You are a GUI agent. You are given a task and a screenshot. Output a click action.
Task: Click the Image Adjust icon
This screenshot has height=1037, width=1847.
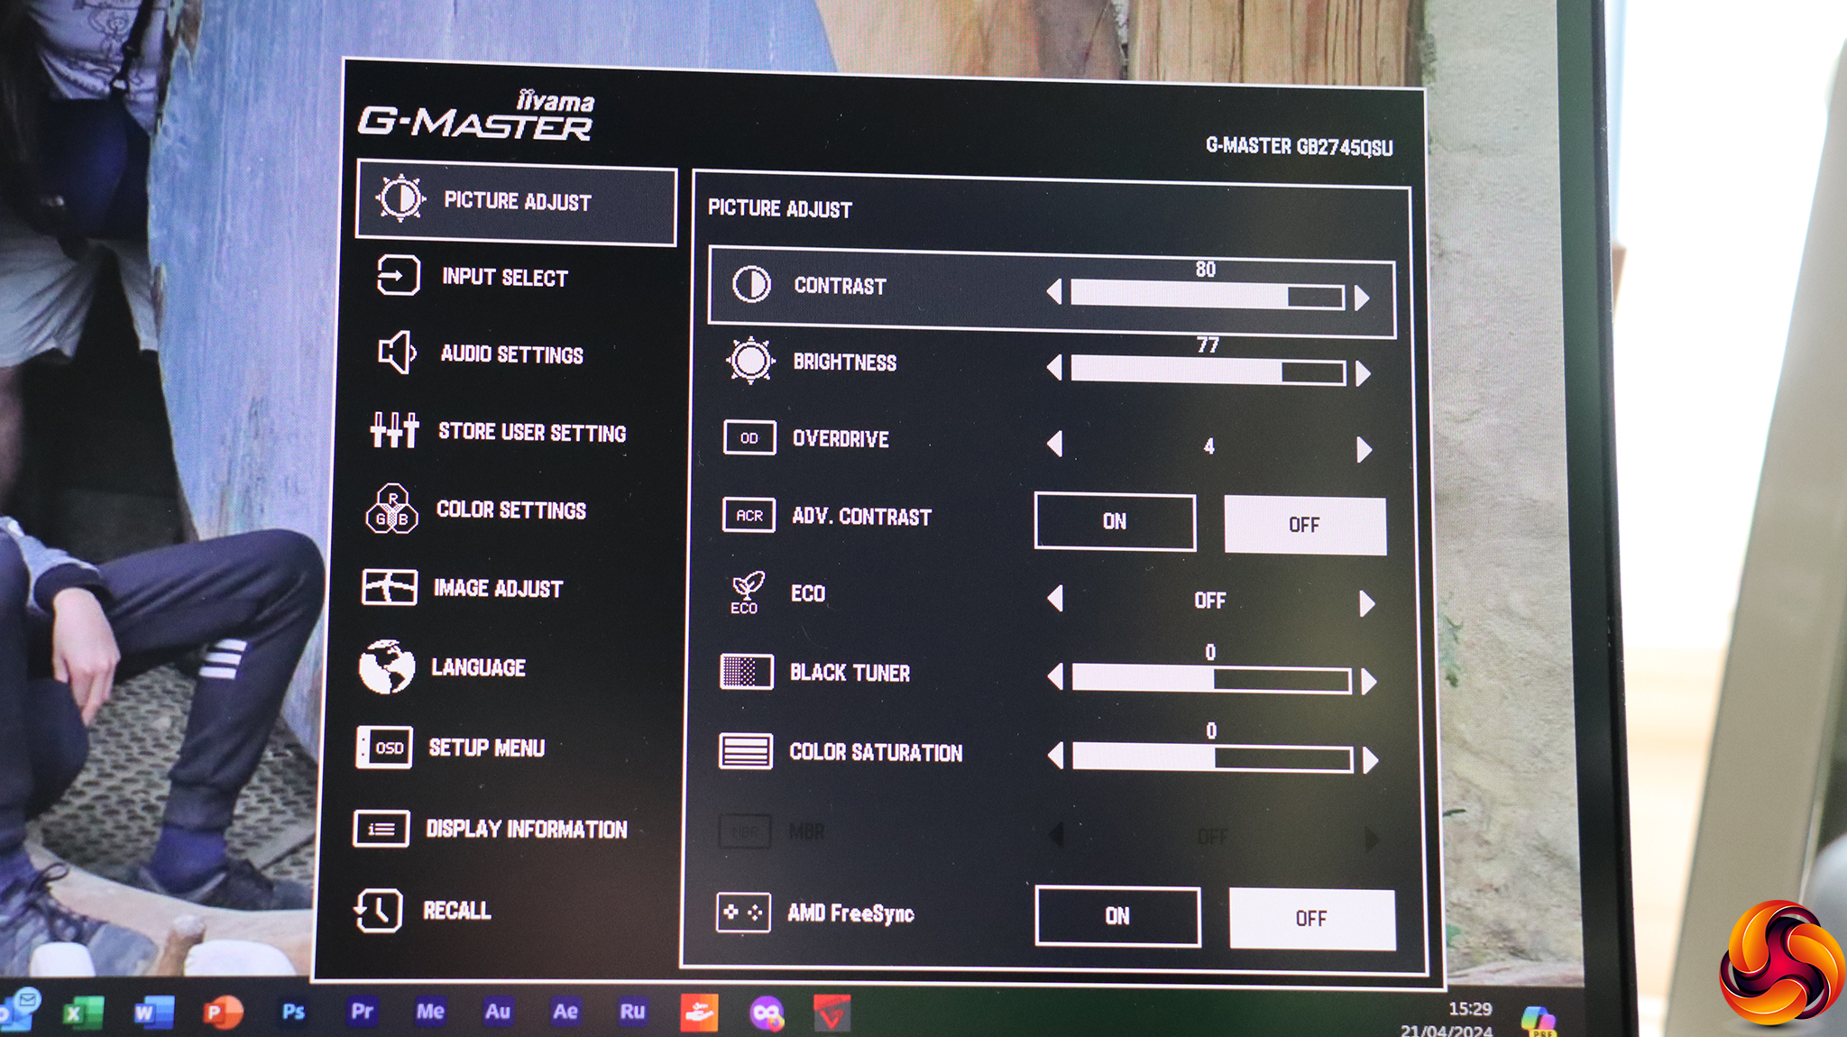389,587
